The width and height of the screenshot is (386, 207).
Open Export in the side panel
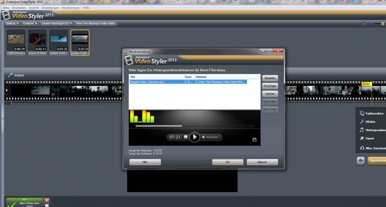pos(367,138)
